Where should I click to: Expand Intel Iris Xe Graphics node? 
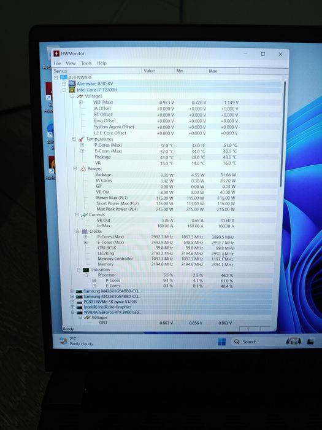(x=72, y=307)
